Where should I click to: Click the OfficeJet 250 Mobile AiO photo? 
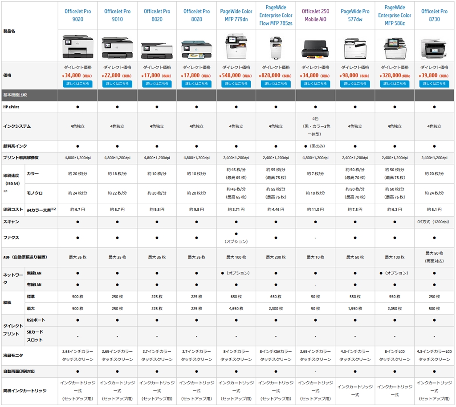pyautogui.click(x=315, y=49)
